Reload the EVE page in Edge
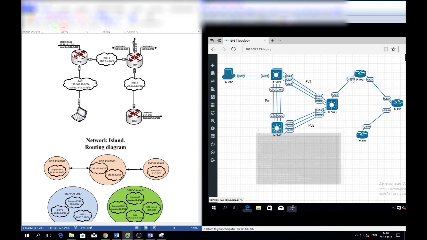 click(x=234, y=49)
